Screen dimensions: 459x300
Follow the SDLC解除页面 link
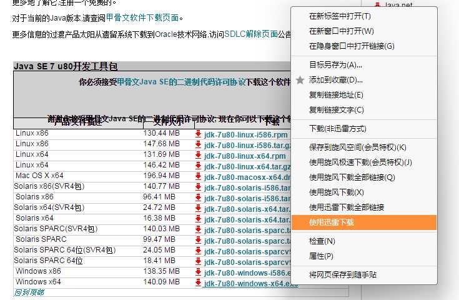point(251,34)
